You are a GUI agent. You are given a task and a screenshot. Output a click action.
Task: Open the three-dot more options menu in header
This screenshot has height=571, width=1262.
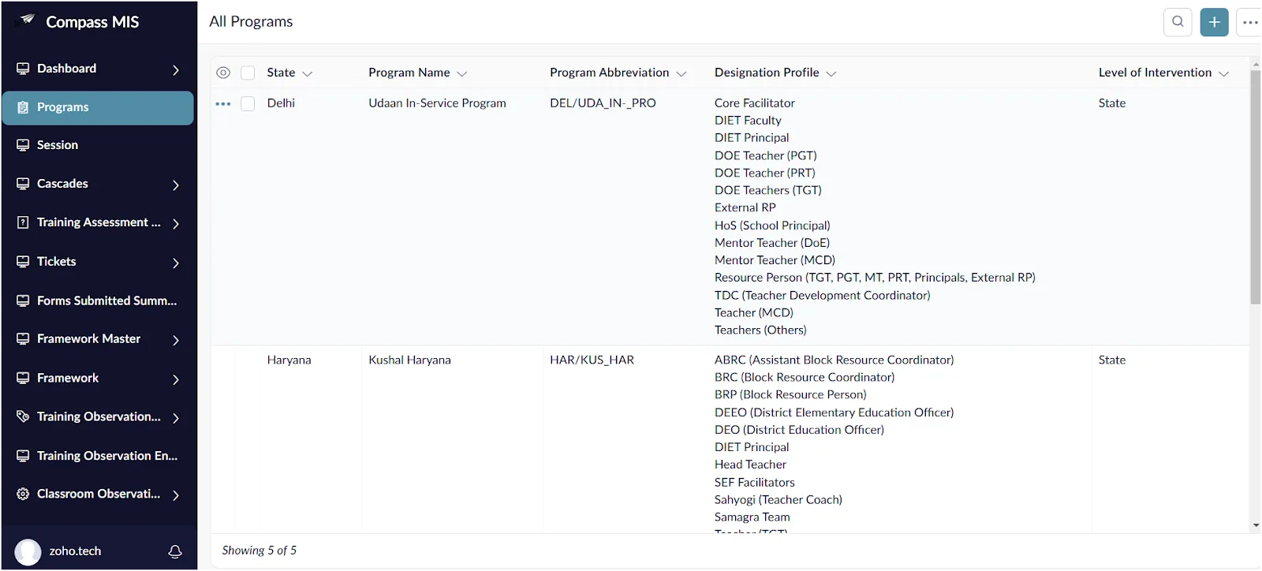[x=1250, y=22]
